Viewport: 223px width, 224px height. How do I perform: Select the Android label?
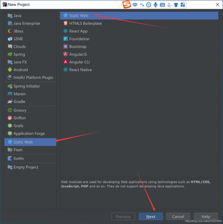(x=21, y=70)
